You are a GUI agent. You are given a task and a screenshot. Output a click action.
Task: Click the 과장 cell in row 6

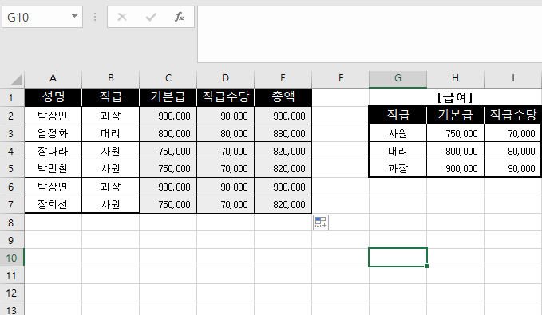[111, 187]
